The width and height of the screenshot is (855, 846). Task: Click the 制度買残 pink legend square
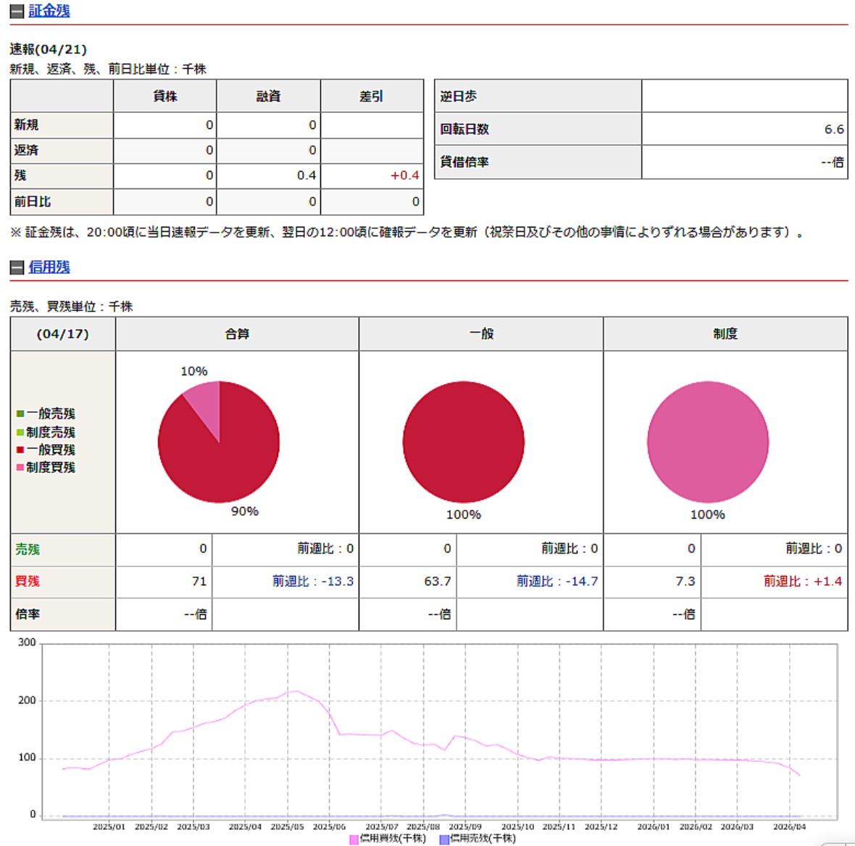click(20, 467)
